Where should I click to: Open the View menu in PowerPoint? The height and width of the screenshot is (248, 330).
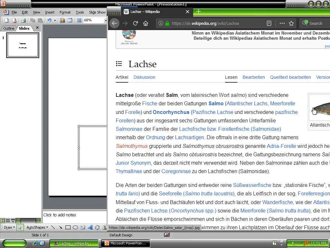[36, 12]
